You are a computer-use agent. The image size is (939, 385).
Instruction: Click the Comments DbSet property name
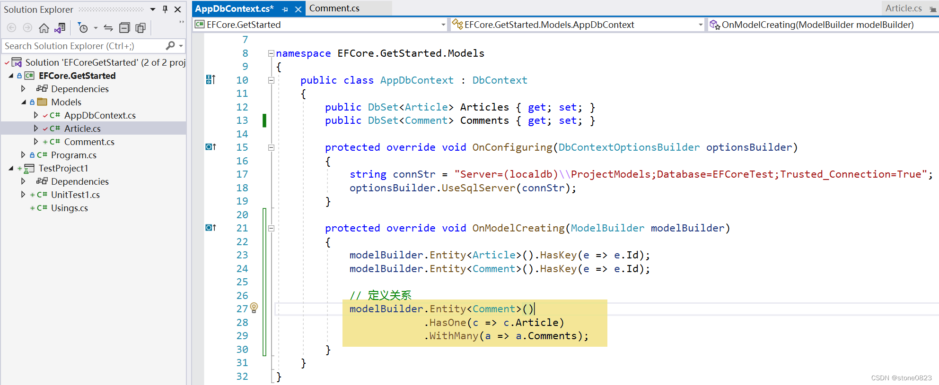pyautogui.click(x=484, y=120)
